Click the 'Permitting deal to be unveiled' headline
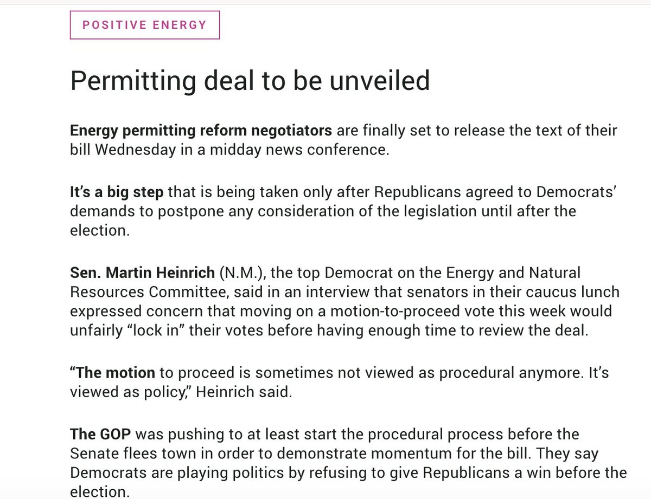 coord(250,81)
